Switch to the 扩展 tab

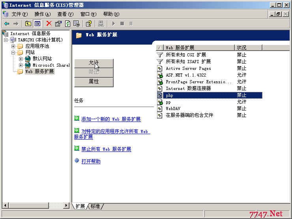coord(80,206)
